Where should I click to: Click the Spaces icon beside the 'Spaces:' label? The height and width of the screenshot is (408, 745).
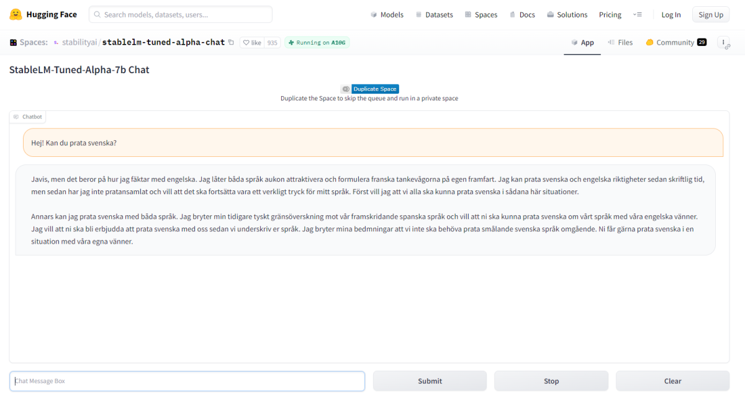click(x=14, y=43)
